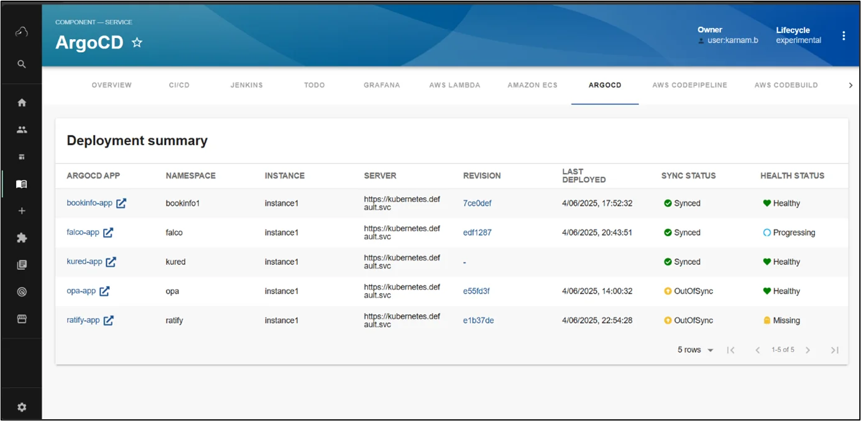Screen dimensions: 861x421
Task: Click the star icon to favorite ArgoCD
Action: click(137, 43)
